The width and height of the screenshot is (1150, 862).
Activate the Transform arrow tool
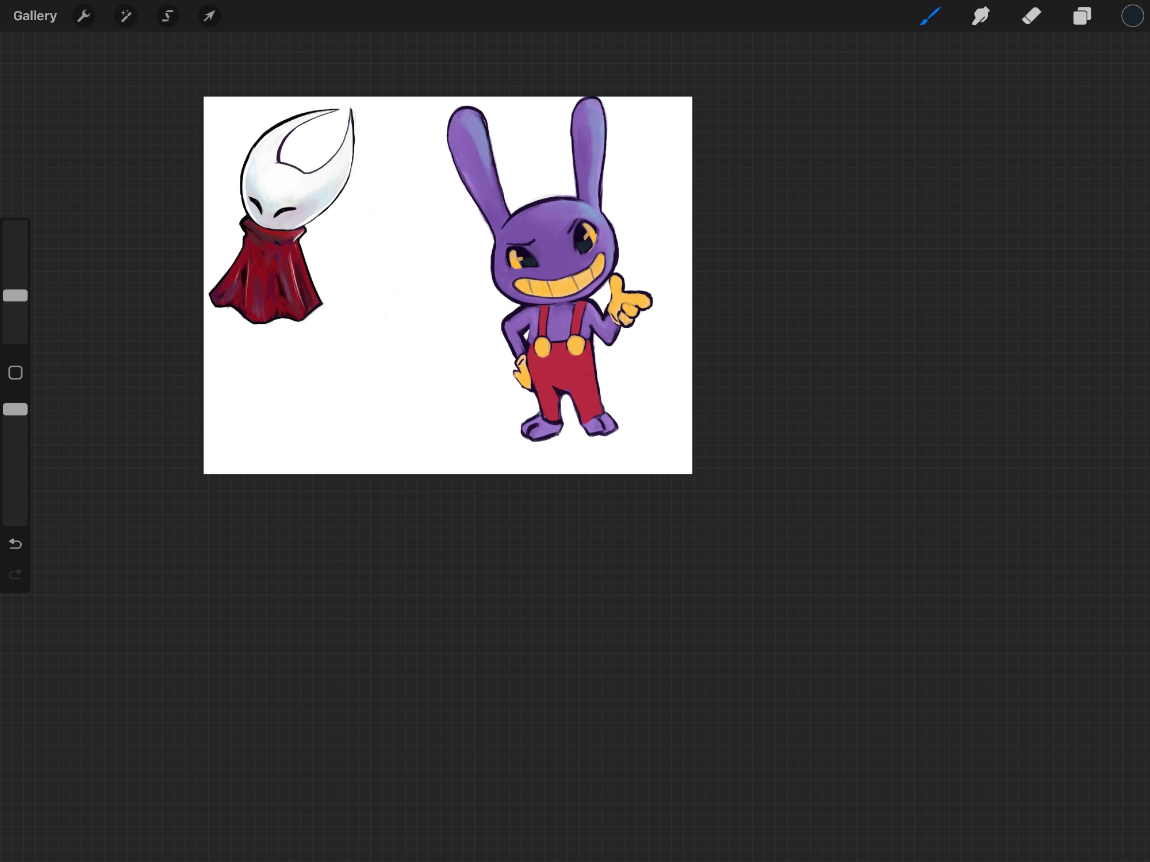point(209,16)
